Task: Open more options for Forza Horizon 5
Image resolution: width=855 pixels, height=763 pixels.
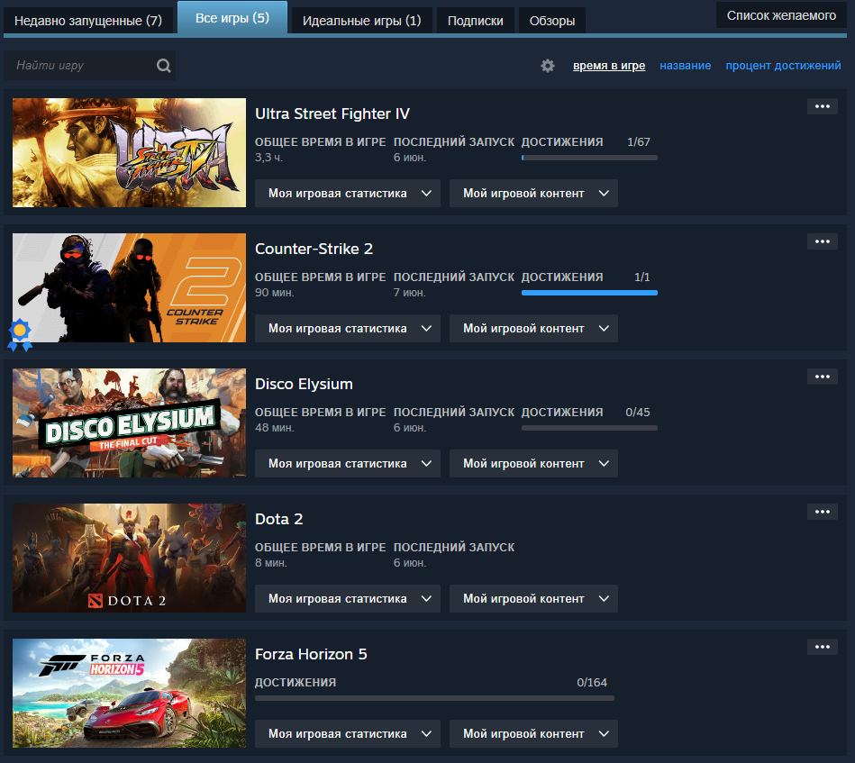Action: 823,647
